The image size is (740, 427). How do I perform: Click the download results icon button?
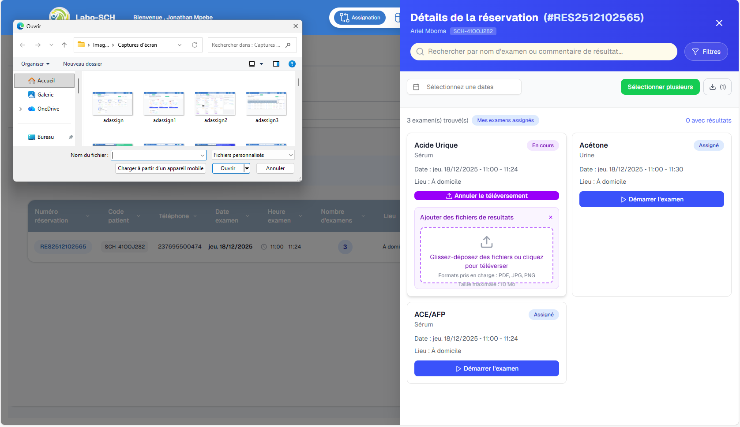tap(717, 87)
